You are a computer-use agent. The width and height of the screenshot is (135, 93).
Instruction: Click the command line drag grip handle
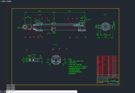1,92
